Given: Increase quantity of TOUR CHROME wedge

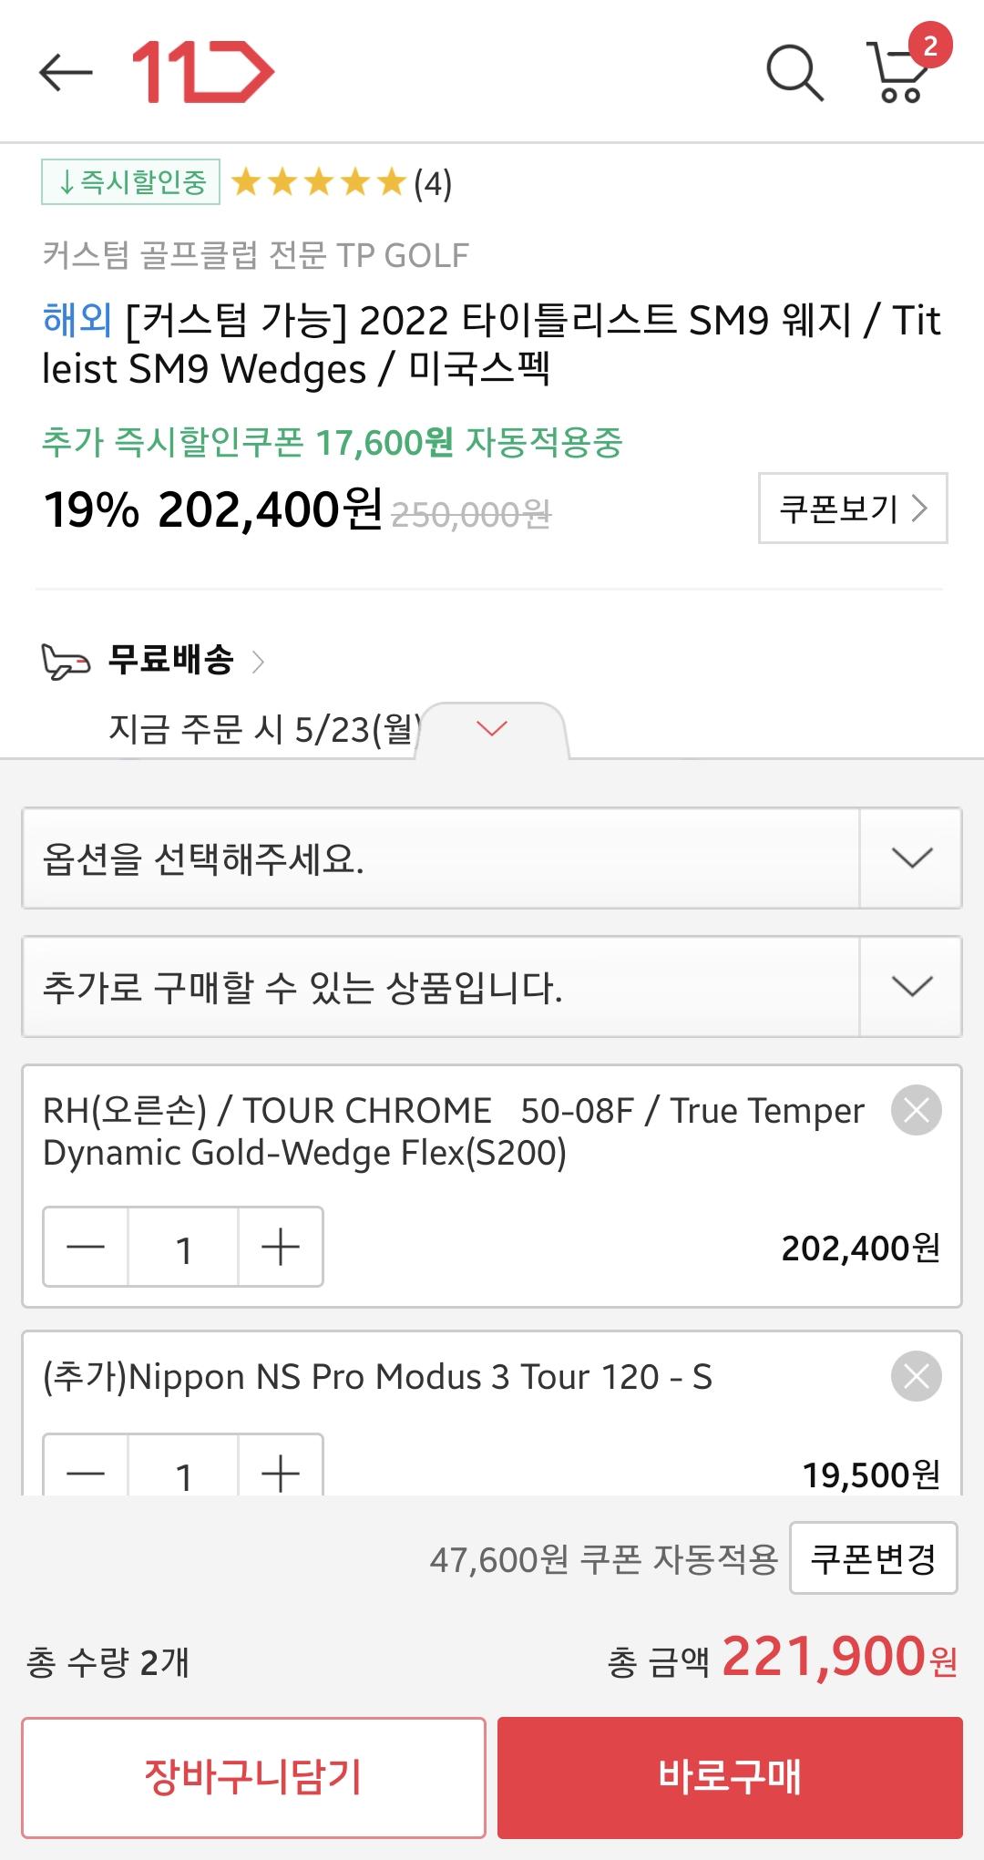Looking at the screenshot, I should coord(281,1247).
